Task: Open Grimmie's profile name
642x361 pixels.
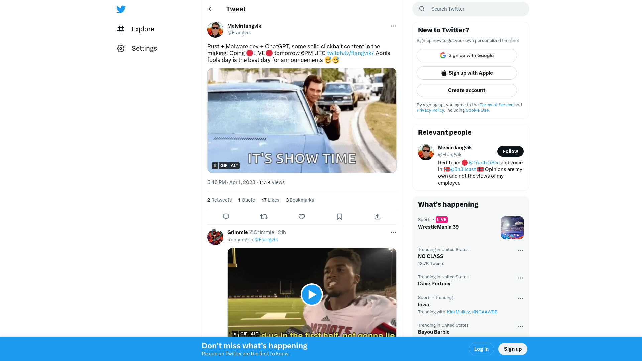Action: click(x=238, y=232)
